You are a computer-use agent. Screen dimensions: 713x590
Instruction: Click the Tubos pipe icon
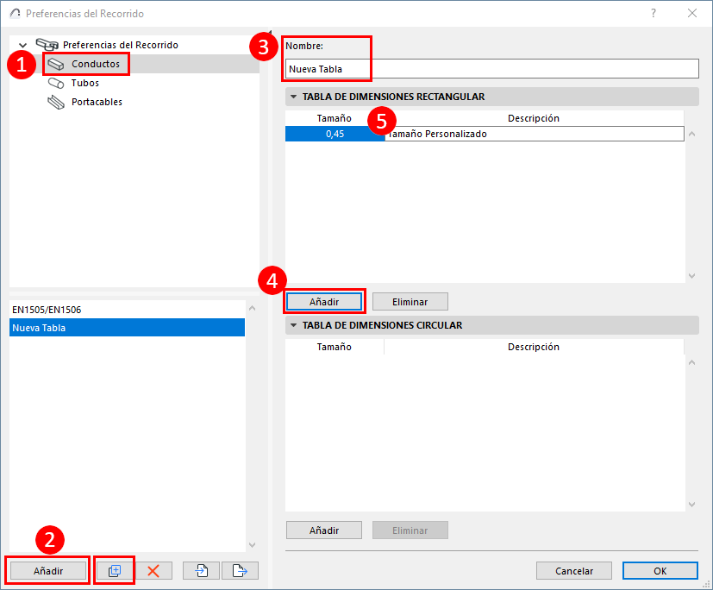(x=56, y=84)
